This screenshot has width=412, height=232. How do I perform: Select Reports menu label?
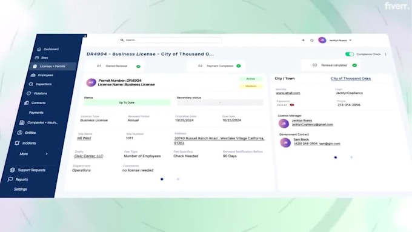[x=22, y=179]
